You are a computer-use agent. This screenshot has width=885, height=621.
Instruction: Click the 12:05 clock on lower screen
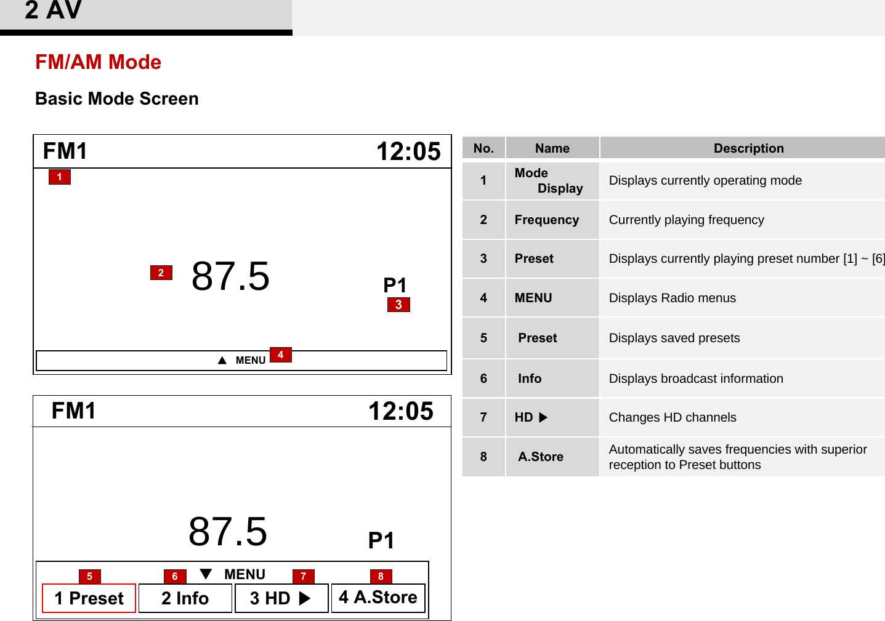coord(401,411)
